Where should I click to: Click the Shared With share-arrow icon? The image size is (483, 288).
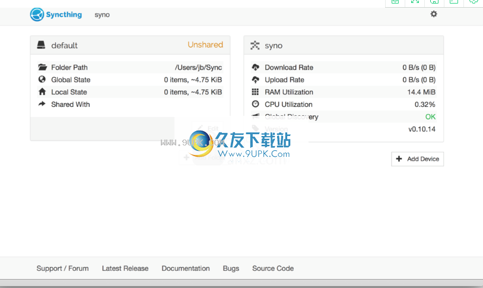42,104
